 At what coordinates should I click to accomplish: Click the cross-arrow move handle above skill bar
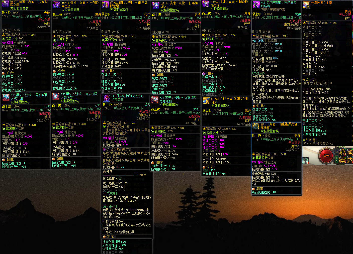click(337, 147)
